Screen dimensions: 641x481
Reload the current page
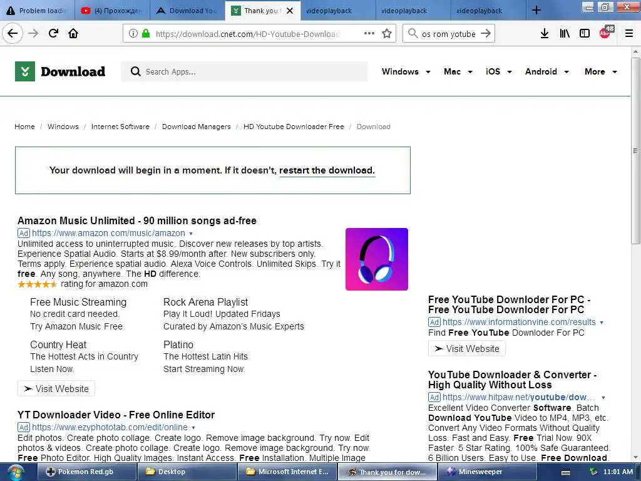tap(54, 33)
